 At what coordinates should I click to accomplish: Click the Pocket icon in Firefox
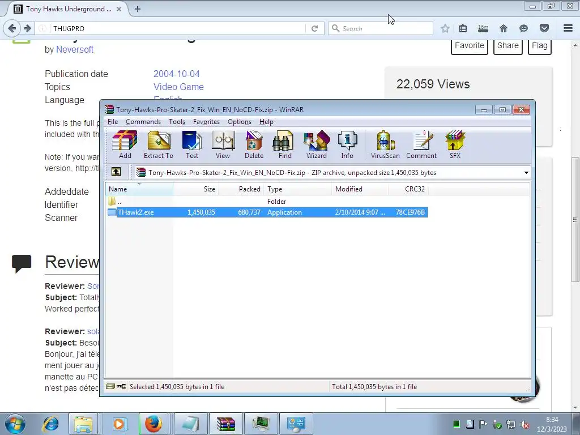[x=544, y=28]
